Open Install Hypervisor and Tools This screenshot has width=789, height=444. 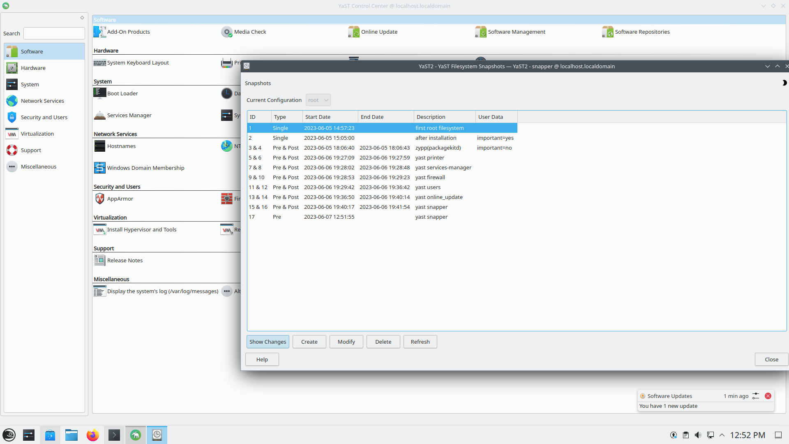(x=135, y=229)
